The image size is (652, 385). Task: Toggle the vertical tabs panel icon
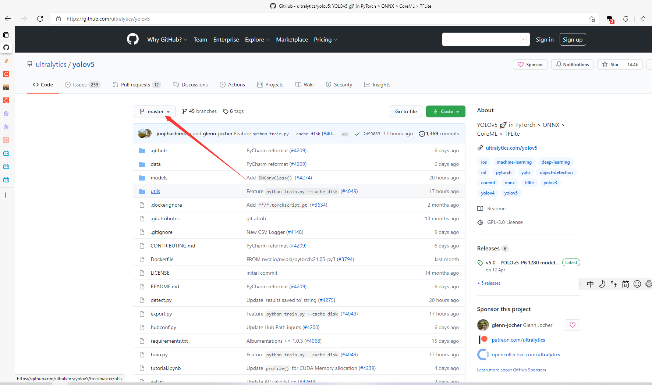(6, 35)
